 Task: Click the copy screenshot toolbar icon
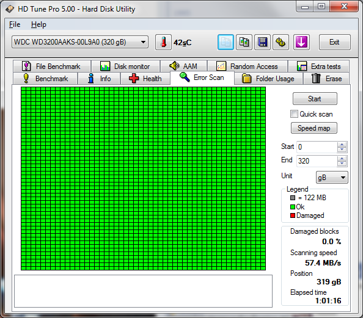coord(244,42)
